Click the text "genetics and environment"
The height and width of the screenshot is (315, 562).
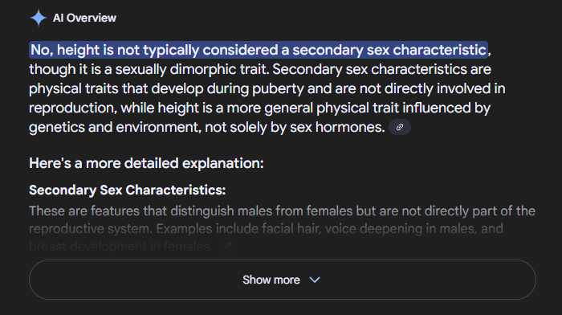(115, 127)
